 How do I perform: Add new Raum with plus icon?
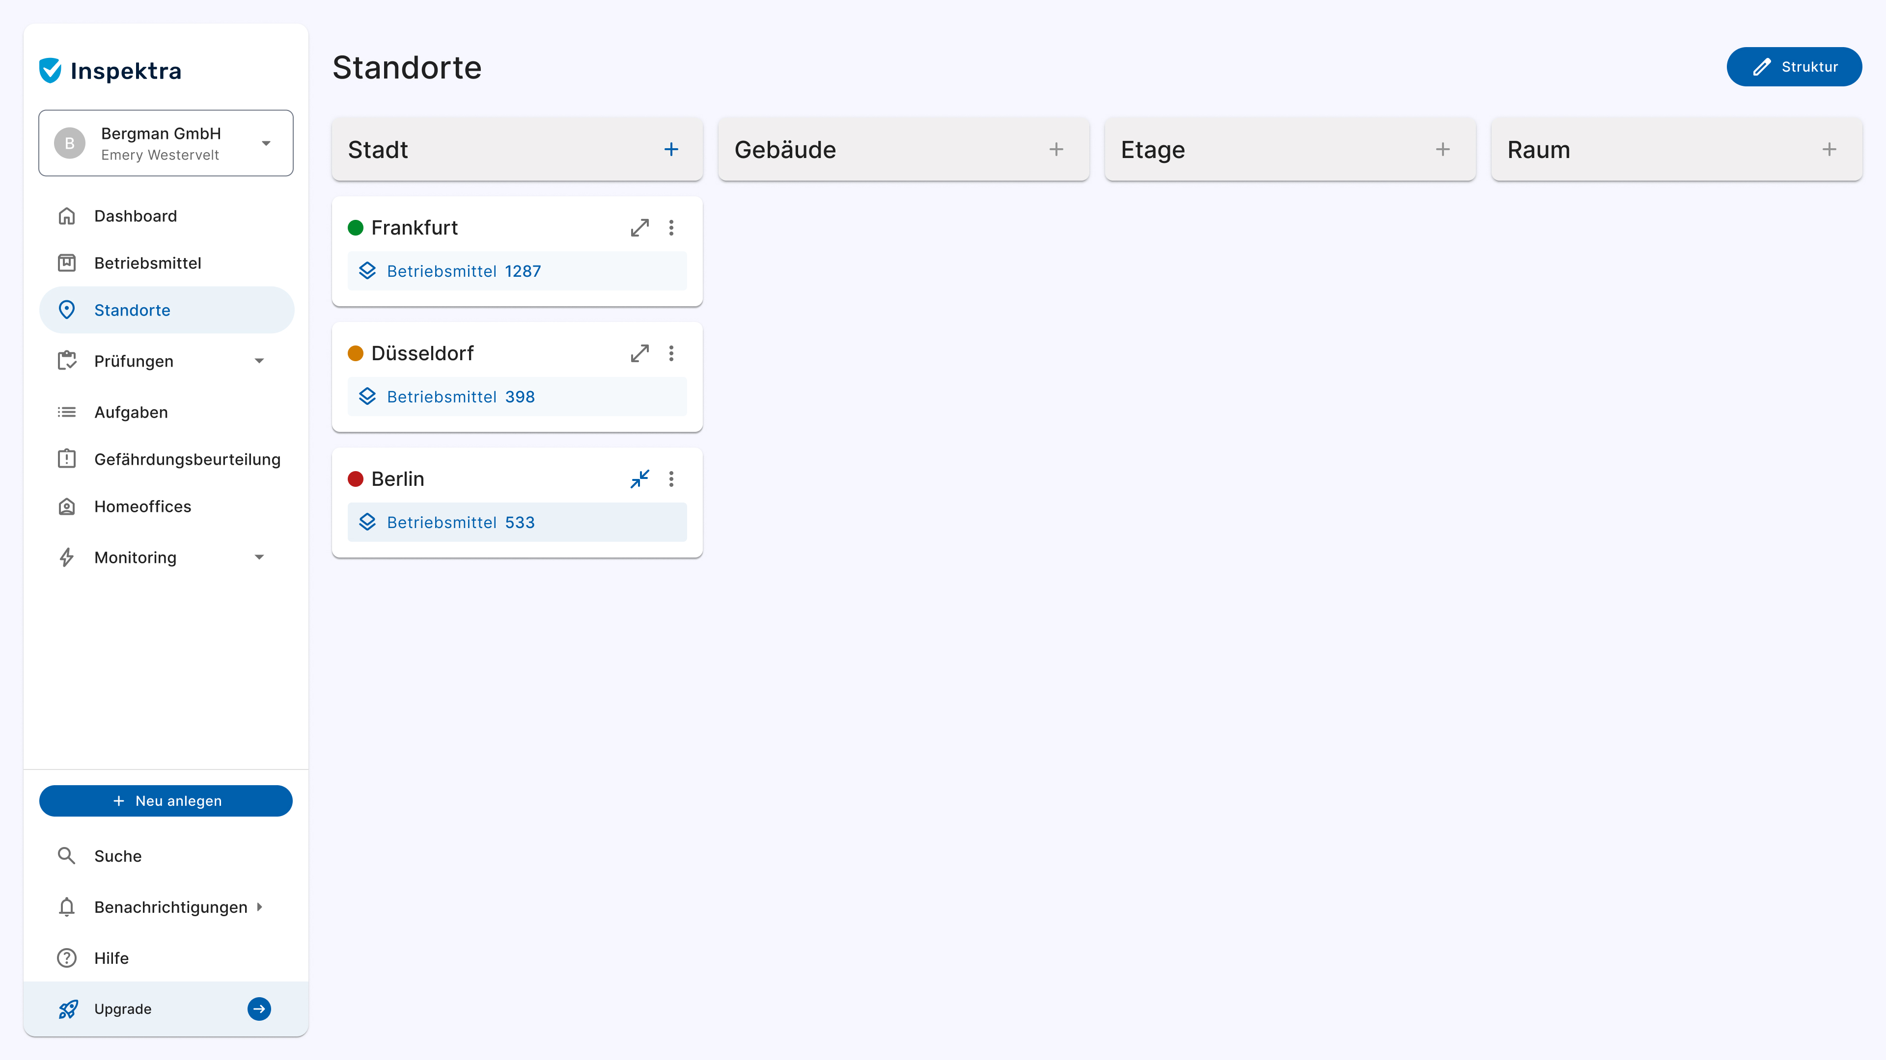1829,149
